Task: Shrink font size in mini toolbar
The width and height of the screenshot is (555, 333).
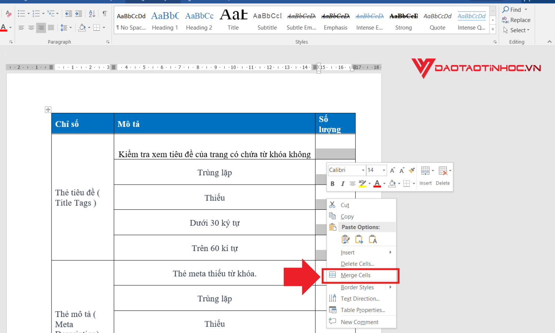Action: tap(402, 170)
